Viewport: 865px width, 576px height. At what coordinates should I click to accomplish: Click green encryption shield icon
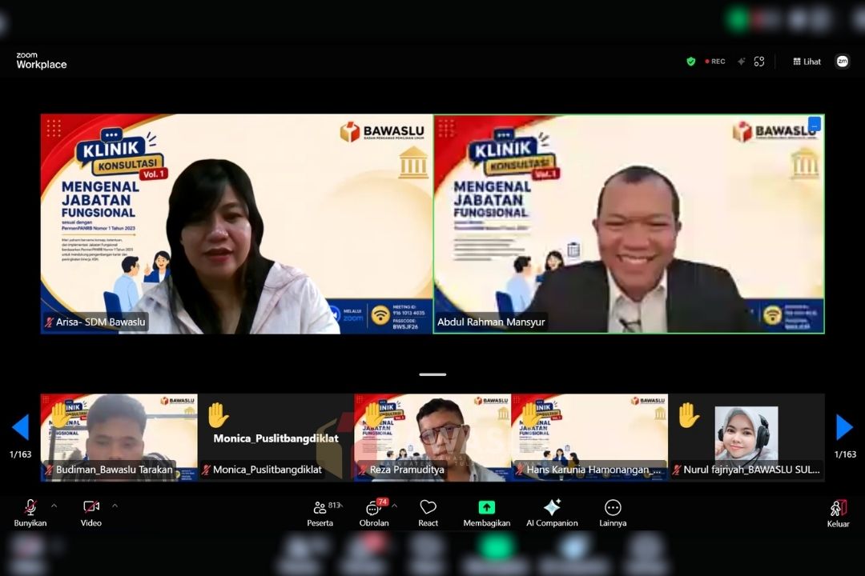(690, 62)
